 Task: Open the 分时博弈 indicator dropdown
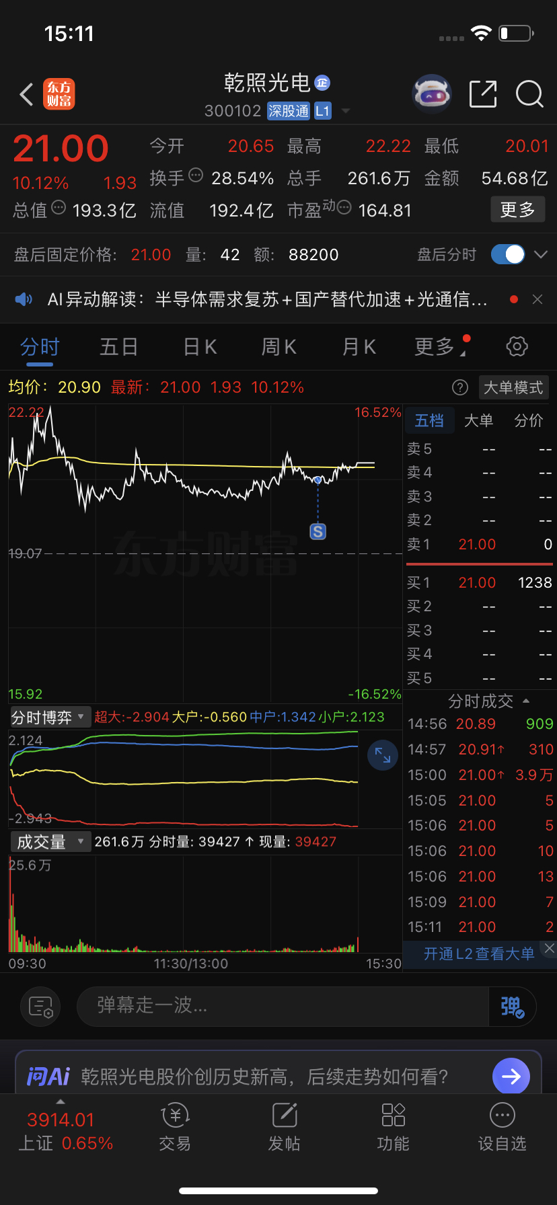50,717
